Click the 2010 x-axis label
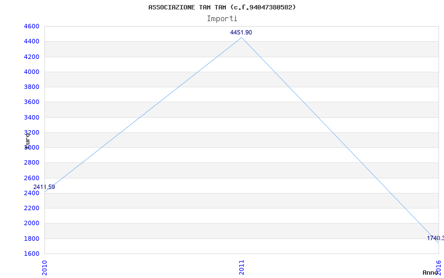The image size is (444, 278). [x=44, y=267]
